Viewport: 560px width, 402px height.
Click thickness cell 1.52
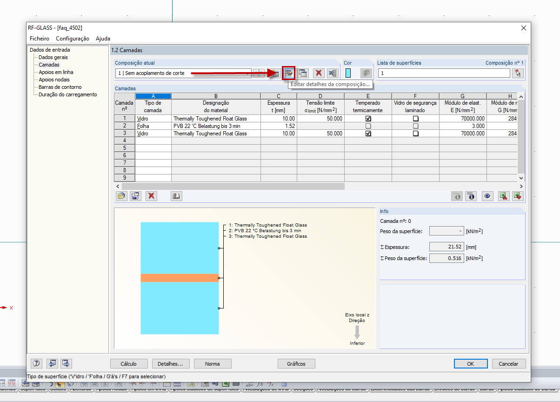point(279,126)
